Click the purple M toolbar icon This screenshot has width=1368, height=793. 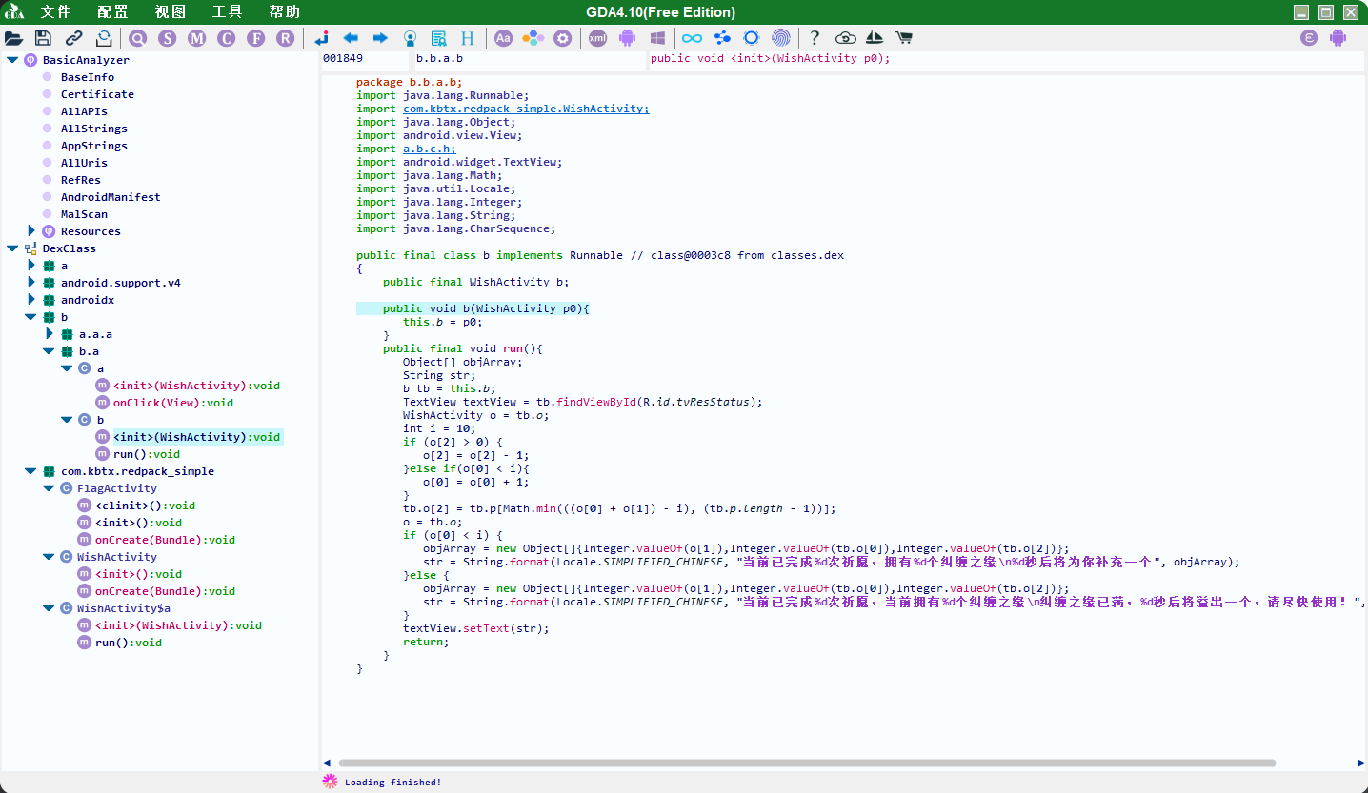pyautogui.click(x=197, y=38)
